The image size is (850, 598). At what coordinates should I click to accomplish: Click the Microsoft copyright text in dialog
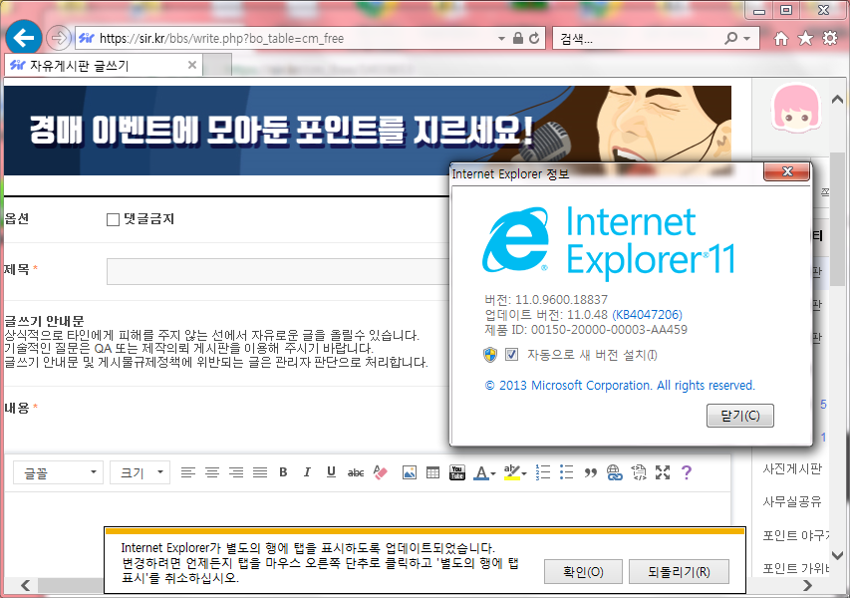tap(620, 386)
